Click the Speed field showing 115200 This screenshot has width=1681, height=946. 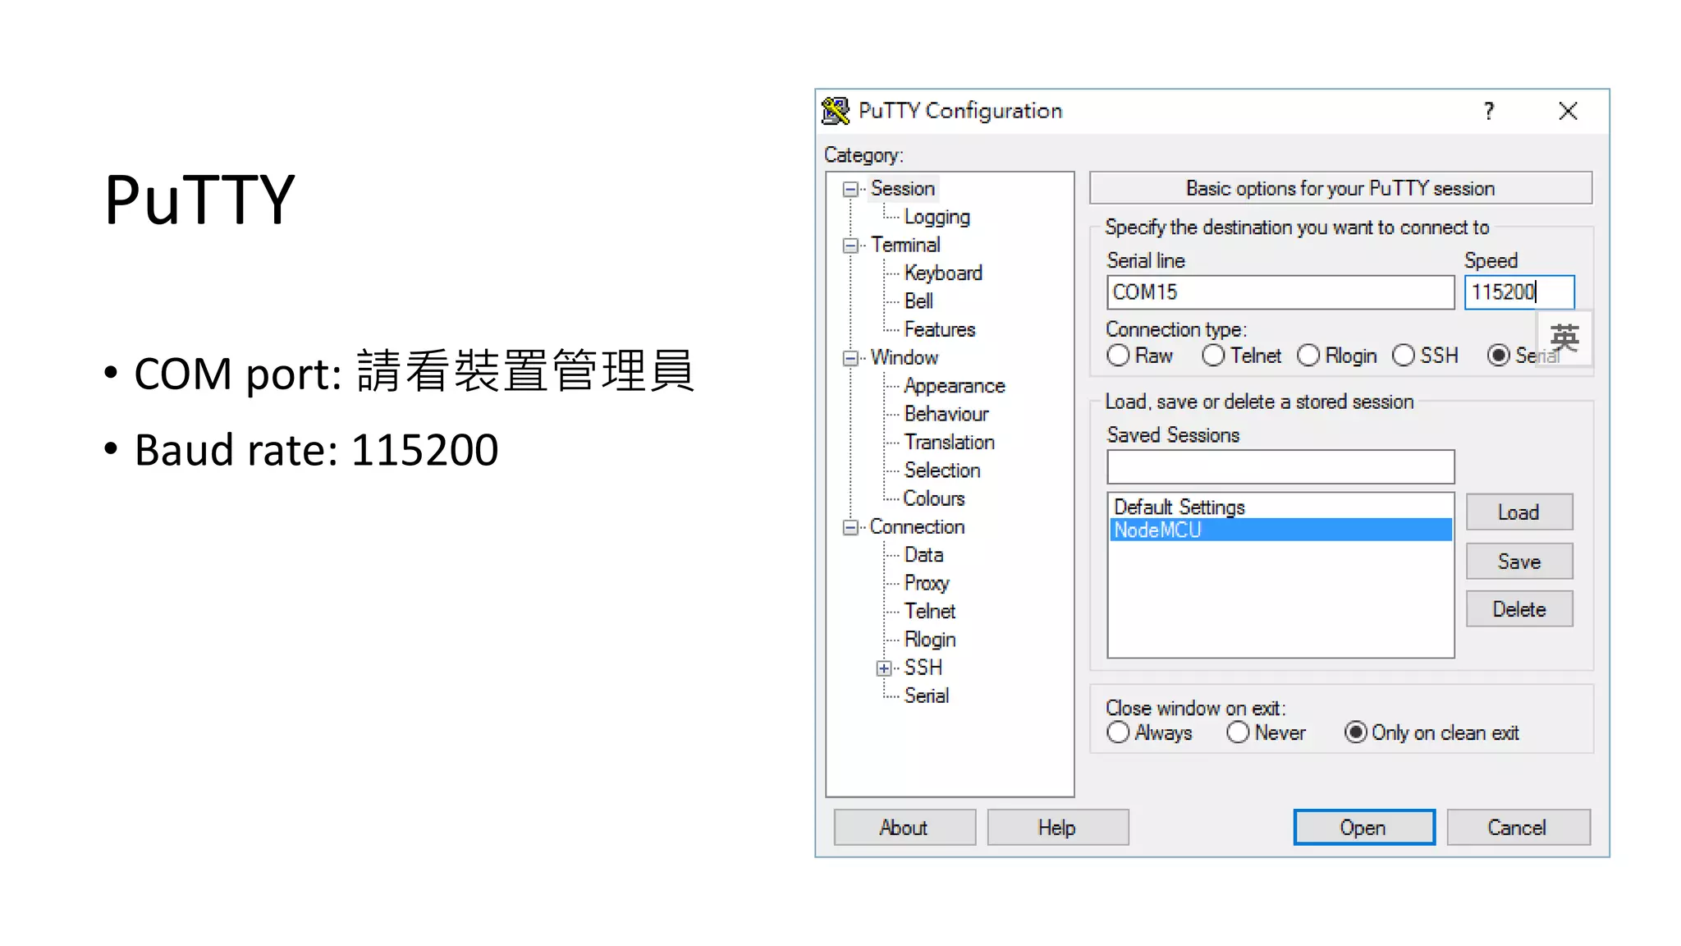pyautogui.click(x=1519, y=292)
